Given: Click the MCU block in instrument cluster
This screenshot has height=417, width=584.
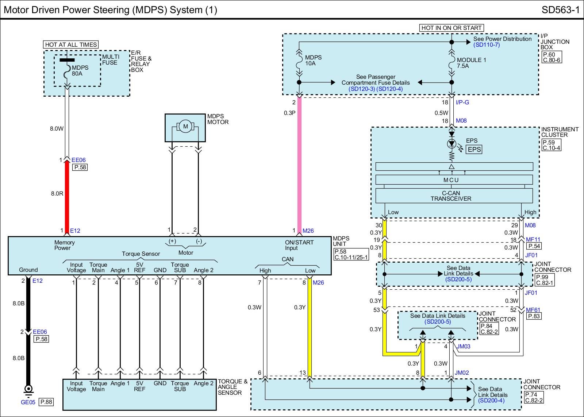Looking at the screenshot, I should coord(454,180).
